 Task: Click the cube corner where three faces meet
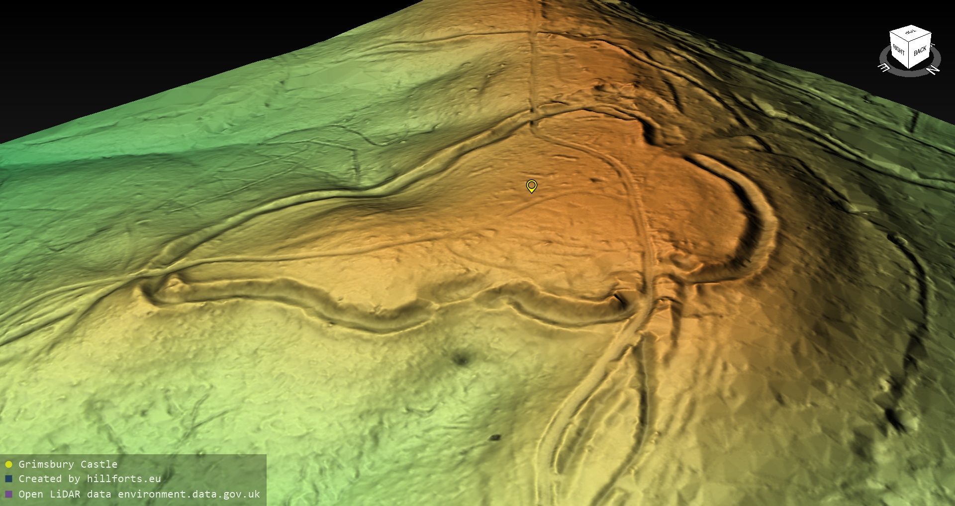[910, 43]
